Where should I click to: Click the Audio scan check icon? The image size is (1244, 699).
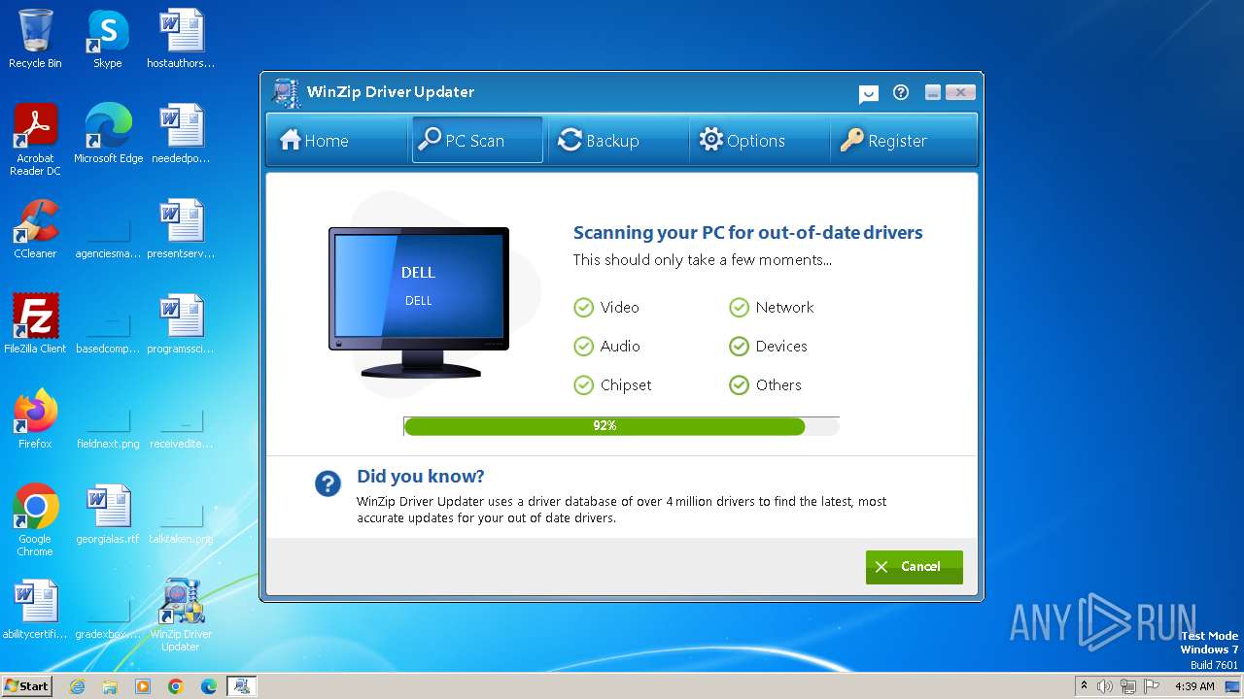(583, 347)
